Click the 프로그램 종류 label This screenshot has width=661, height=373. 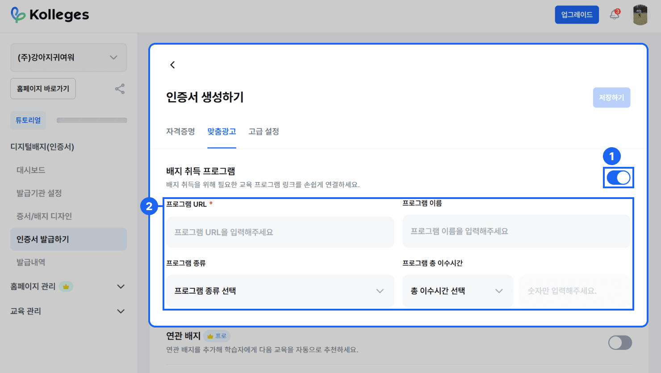click(186, 263)
